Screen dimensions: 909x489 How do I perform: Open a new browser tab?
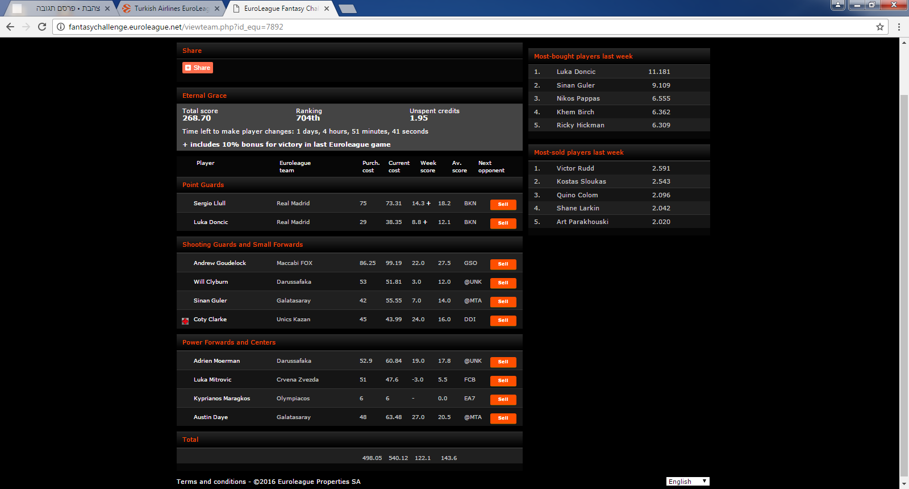coord(347,9)
